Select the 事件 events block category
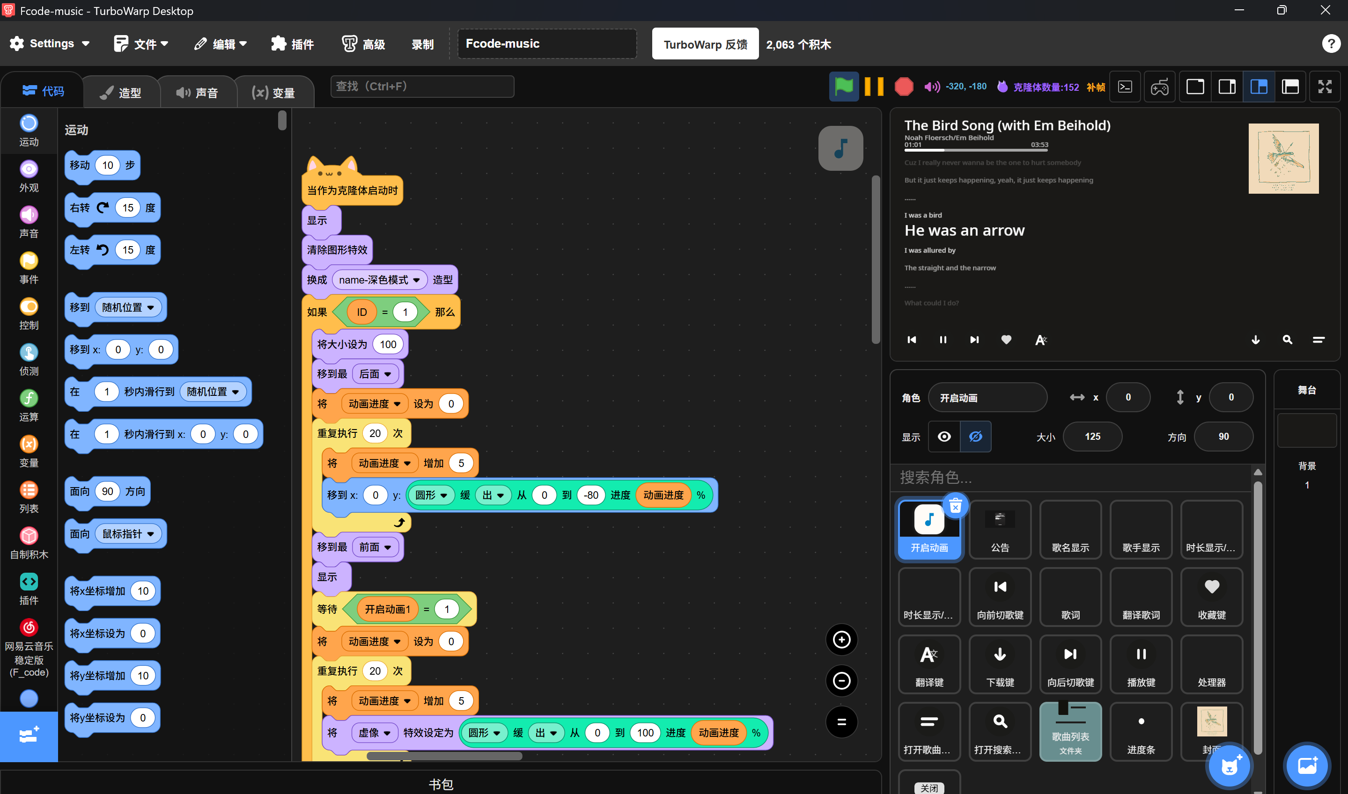The height and width of the screenshot is (794, 1348). (x=29, y=268)
